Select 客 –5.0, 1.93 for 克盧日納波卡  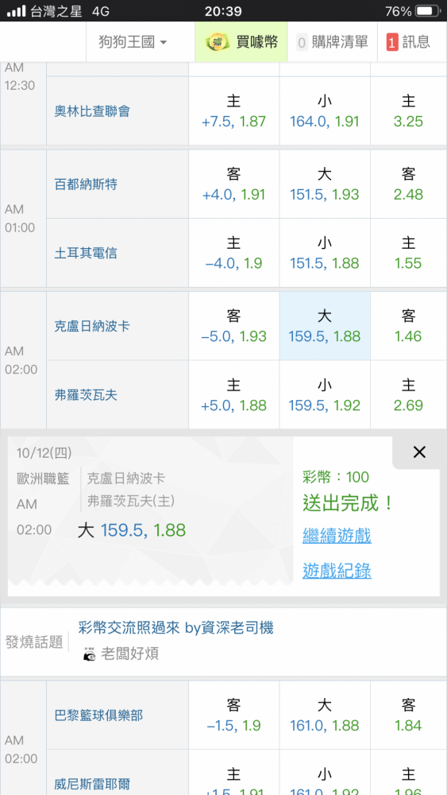[x=234, y=326]
